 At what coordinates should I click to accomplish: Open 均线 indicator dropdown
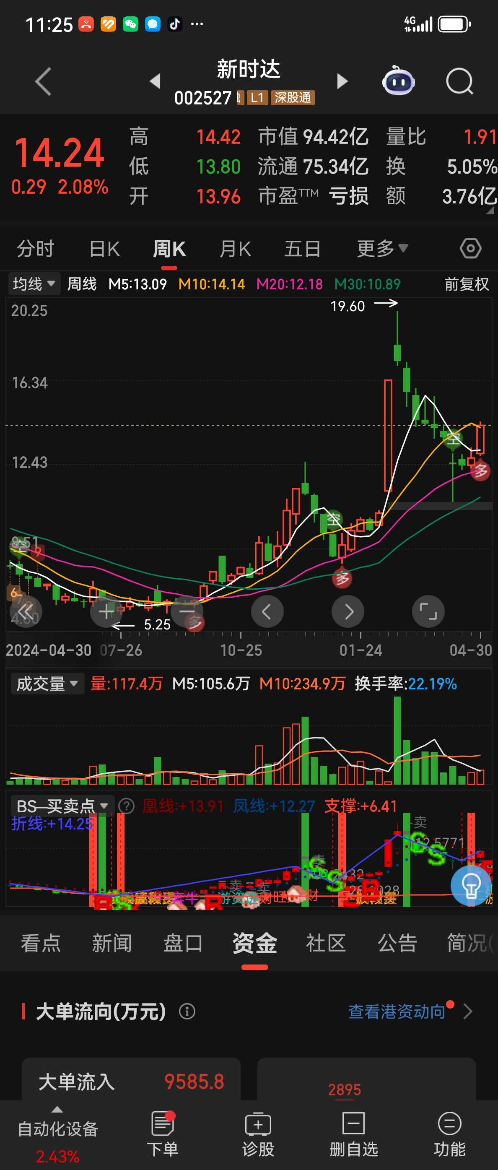click(x=34, y=284)
